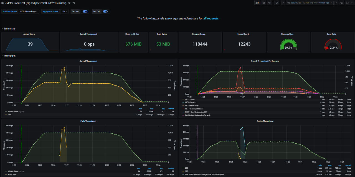Toggle GET->User Registration series in legend
Viewport: 355px width, 177px height.
pos(194,109)
